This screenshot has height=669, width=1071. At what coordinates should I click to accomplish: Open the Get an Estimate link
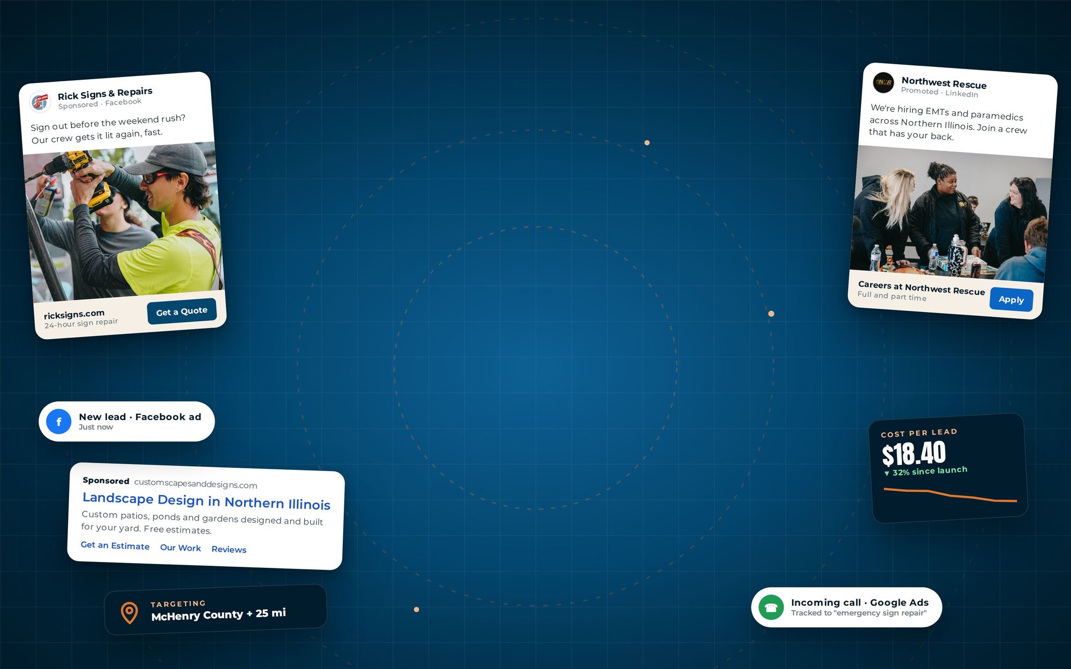pos(115,546)
